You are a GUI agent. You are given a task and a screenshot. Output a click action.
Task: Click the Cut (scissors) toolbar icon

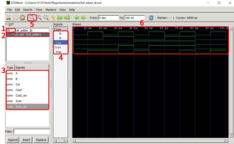(x=9, y=18)
